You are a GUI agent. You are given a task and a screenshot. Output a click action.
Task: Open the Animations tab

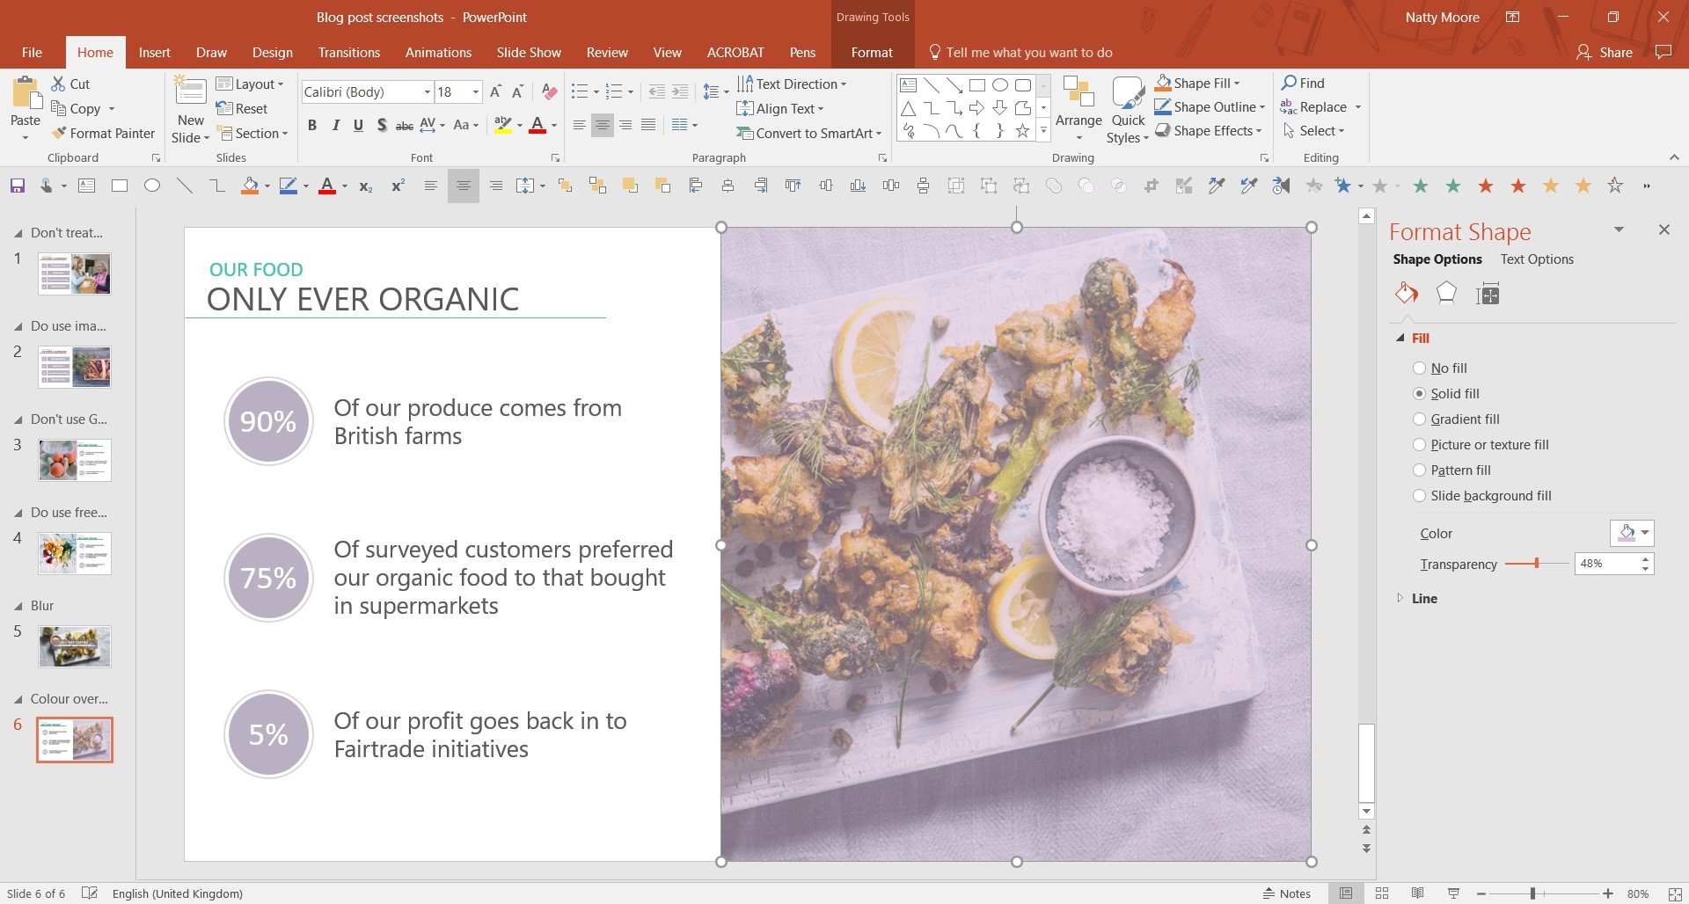tap(438, 53)
